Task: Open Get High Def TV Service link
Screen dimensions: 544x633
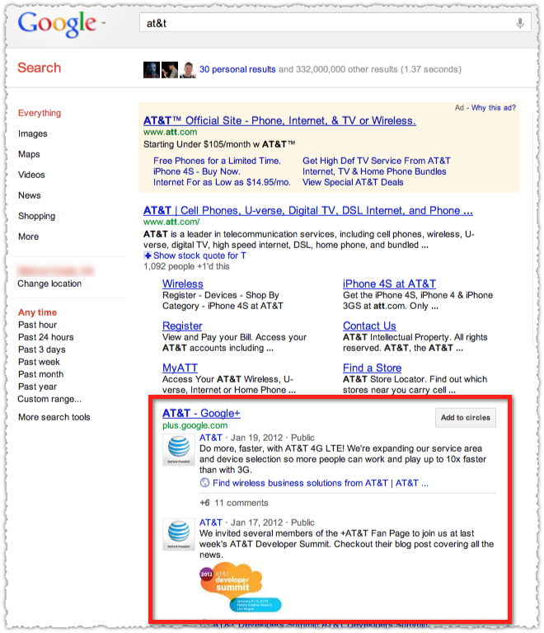Action: [x=377, y=161]
